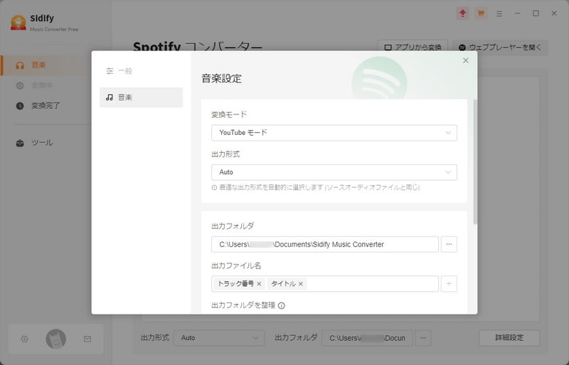Image resolution: width=569 pixels, height=365 pixels.
Task: Open the bottom bar 出力形式 Auto dropdown
Action: (x=219, y=338)
